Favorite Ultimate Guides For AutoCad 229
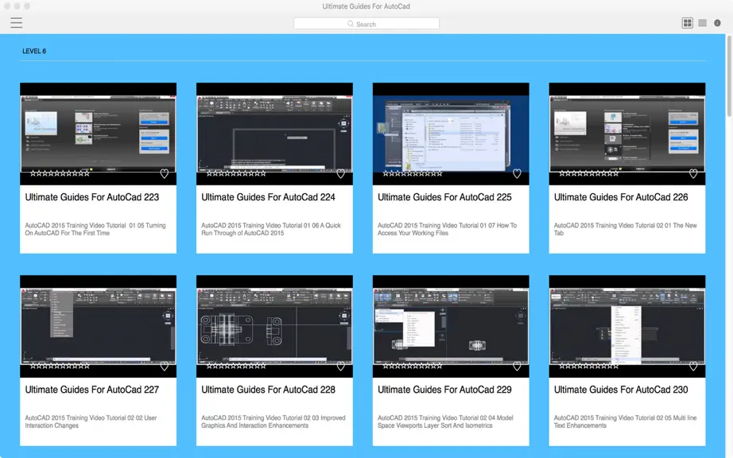The image size is (733, 458). [517, 366]
